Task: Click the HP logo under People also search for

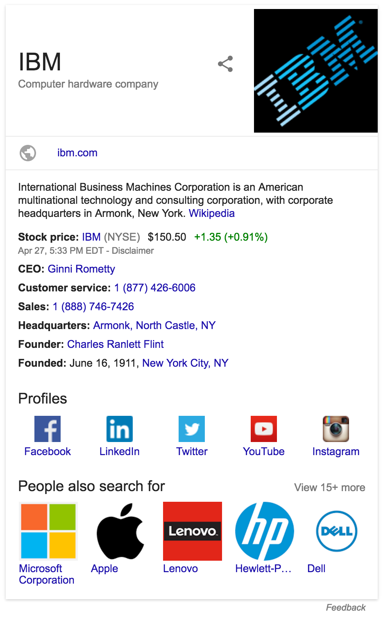Action: pos(264,531)
